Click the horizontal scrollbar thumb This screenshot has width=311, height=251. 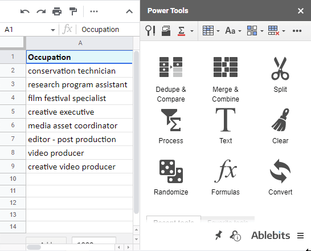pos(34,247)
